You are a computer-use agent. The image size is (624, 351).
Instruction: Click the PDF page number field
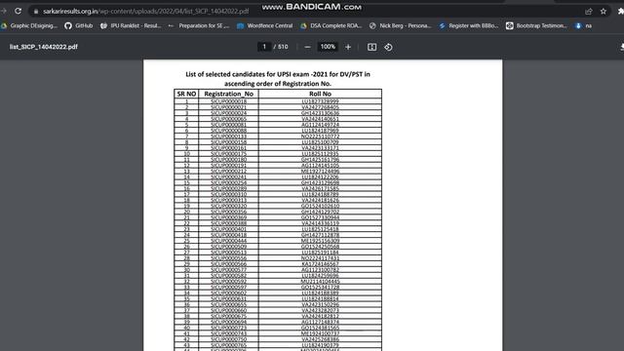[x=264, y=47]
